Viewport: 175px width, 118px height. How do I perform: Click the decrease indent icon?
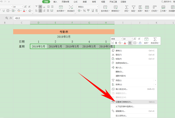coord(48,7)
